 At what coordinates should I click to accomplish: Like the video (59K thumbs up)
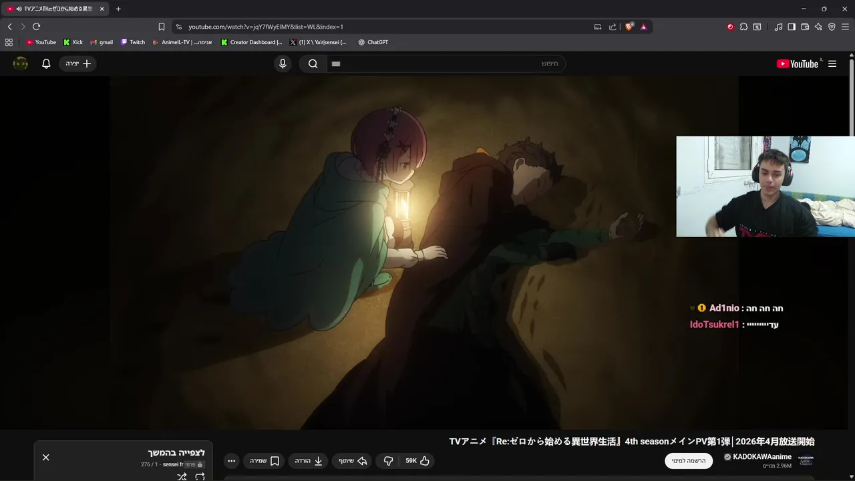coord(417,461)
